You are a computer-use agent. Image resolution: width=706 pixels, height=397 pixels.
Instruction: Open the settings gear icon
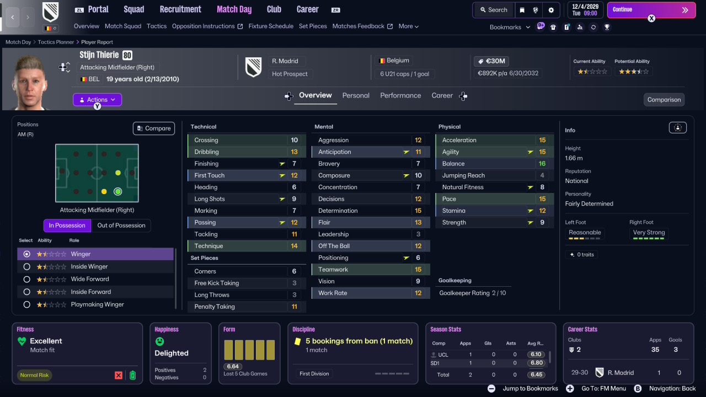coord(551,10)
